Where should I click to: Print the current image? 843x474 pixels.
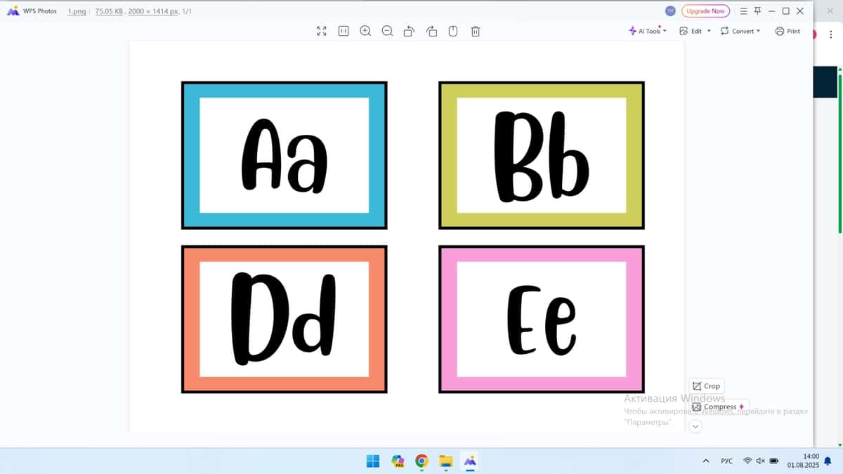click(x=788, y=31)
